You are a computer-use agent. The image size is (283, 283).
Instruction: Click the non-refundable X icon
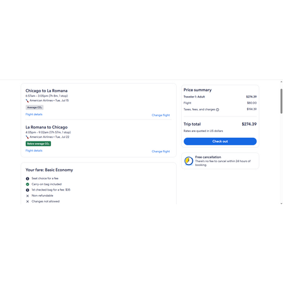click(28, 196)
